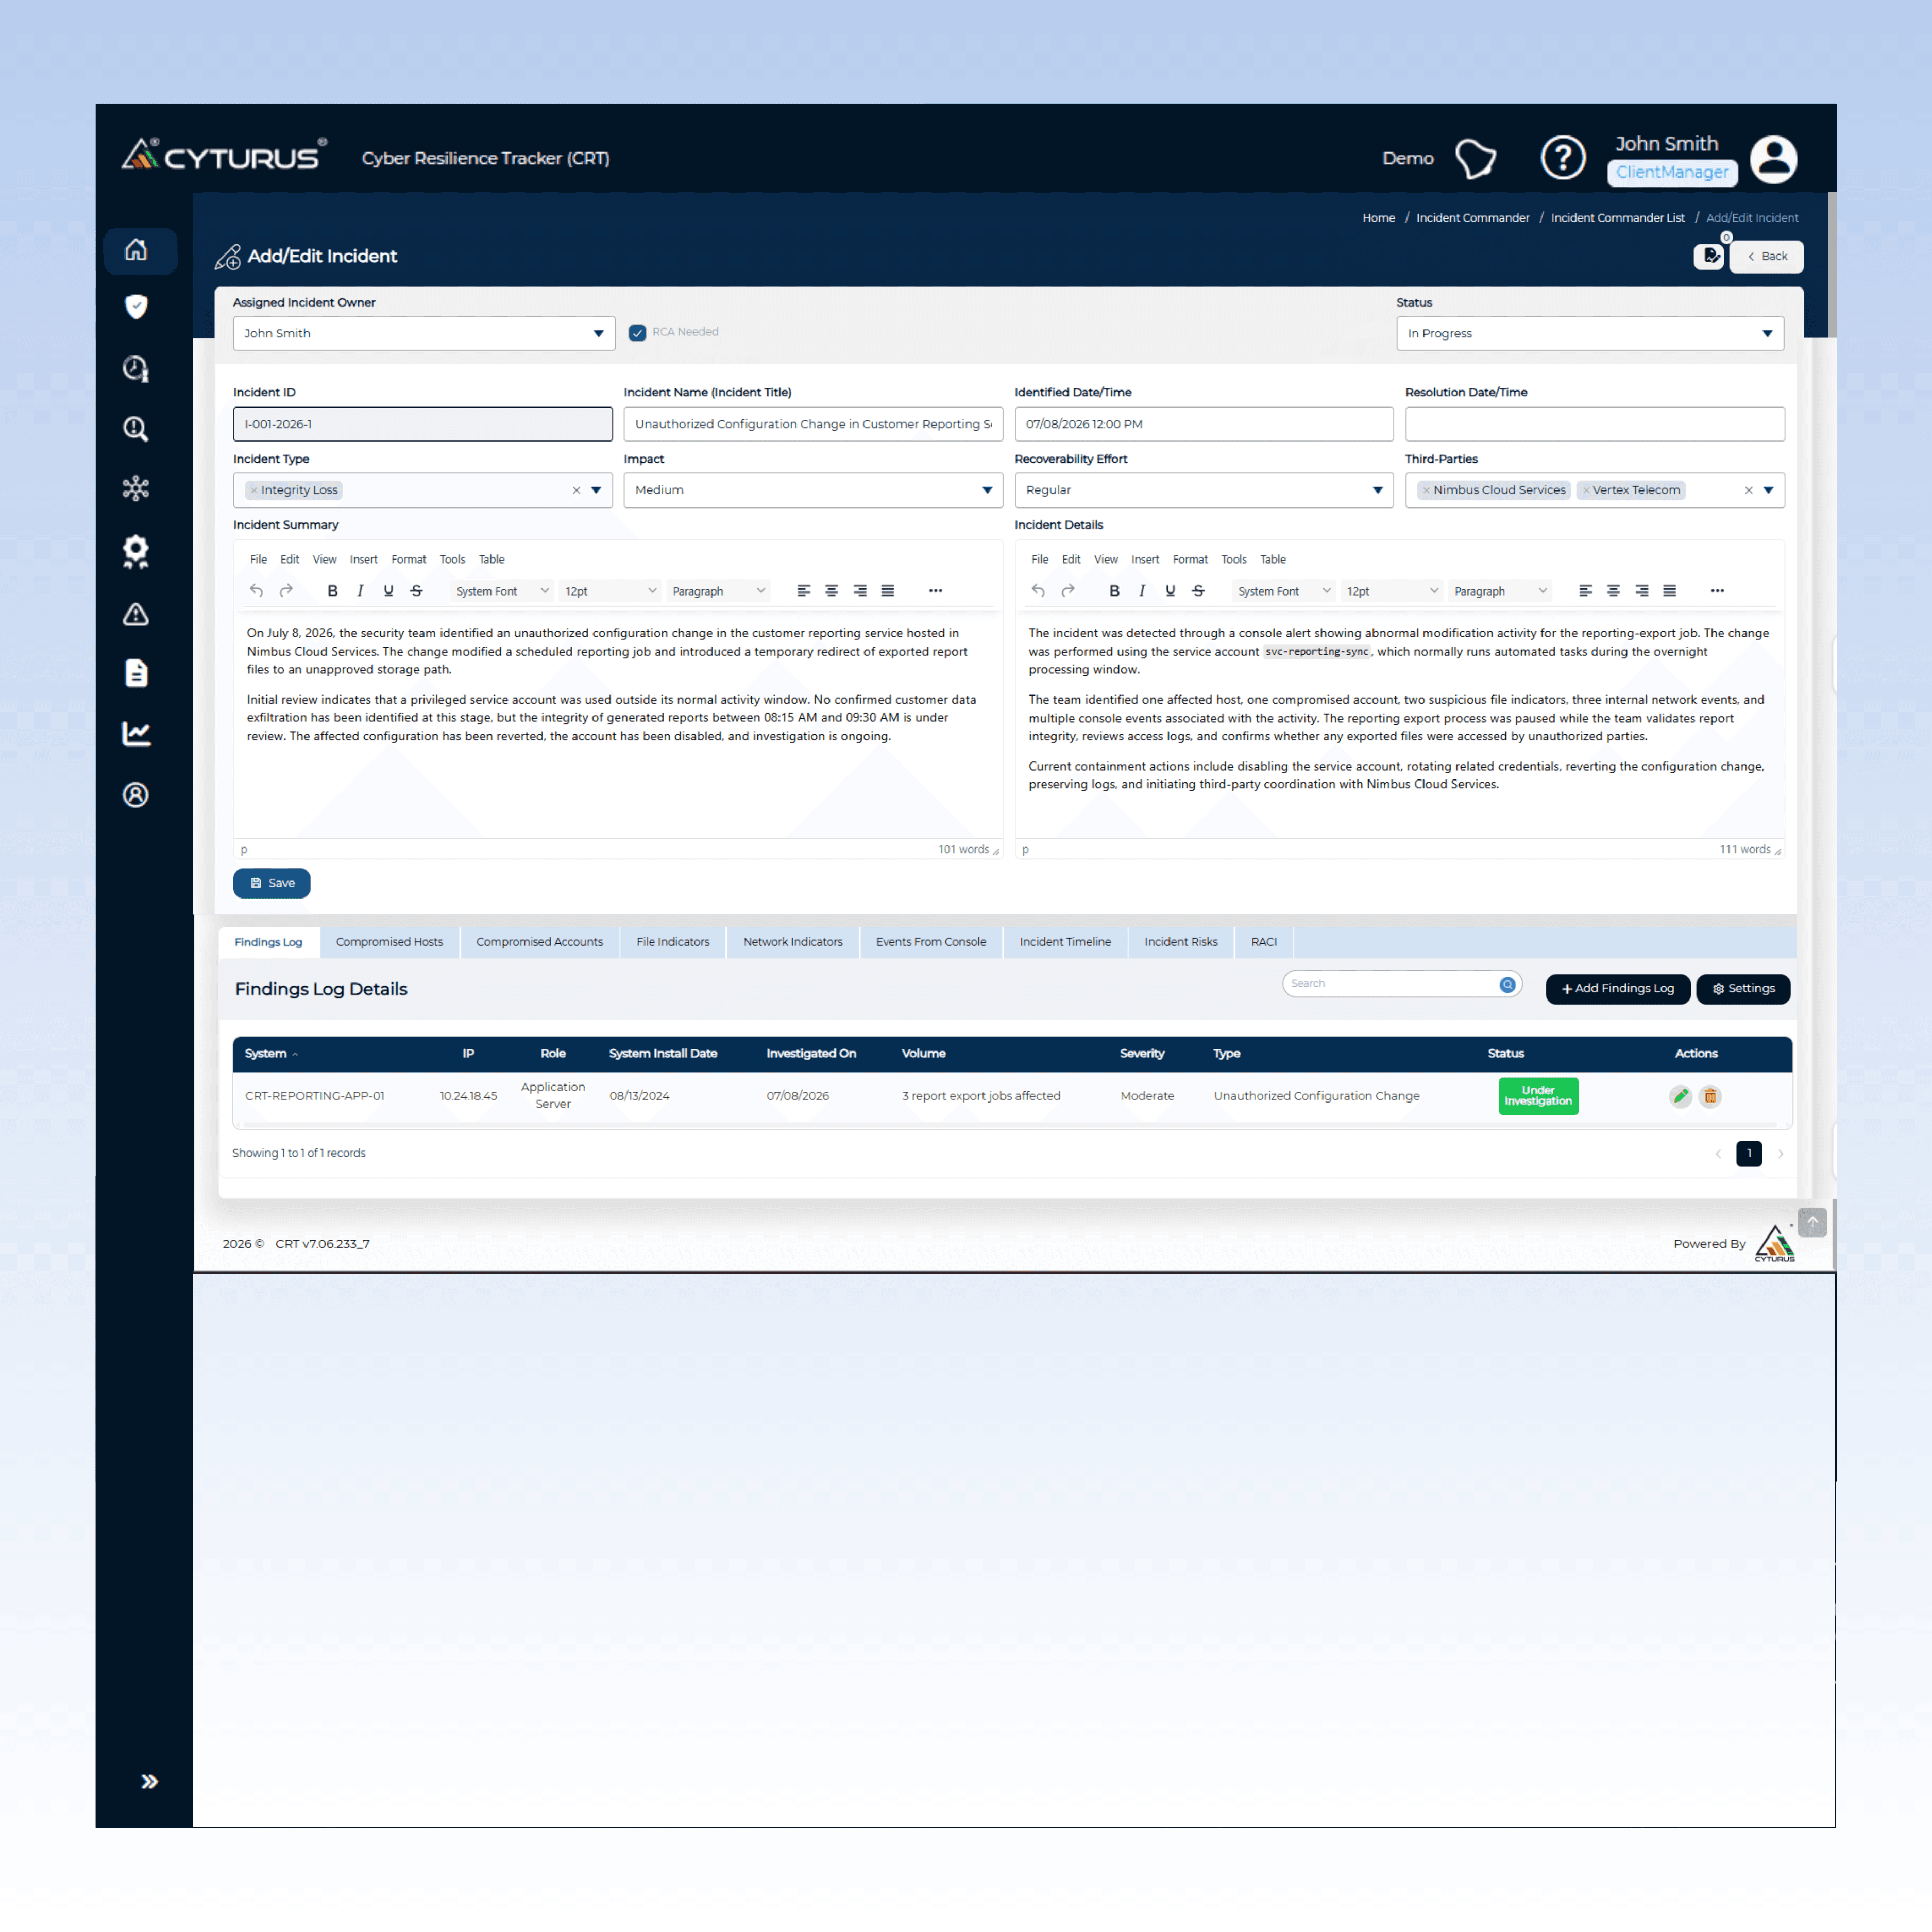Delete the CRT-REPORTING-APP-01 finding row
Screen dimensions: 1932x1932
click(x=1710, y=1097)
